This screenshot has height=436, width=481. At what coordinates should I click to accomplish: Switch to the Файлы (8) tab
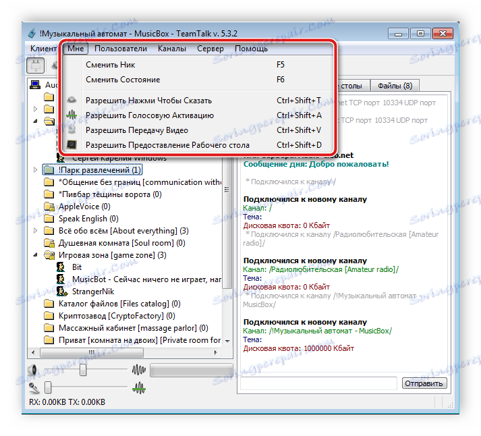[395, 86]
